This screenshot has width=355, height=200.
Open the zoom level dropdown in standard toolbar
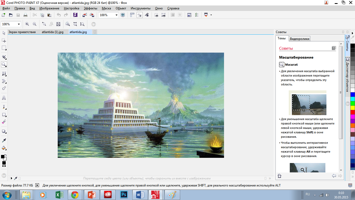click(x=116, y=15)
